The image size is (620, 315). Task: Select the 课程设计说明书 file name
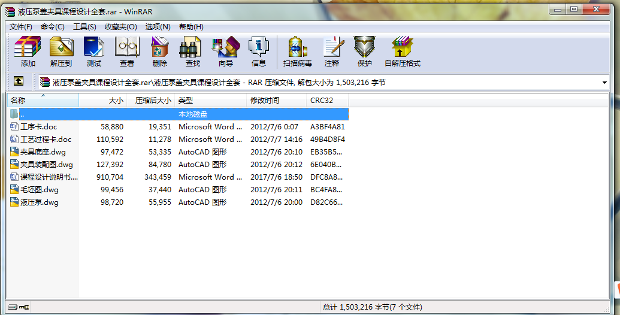pyautogui.click(x=49, y=177)
